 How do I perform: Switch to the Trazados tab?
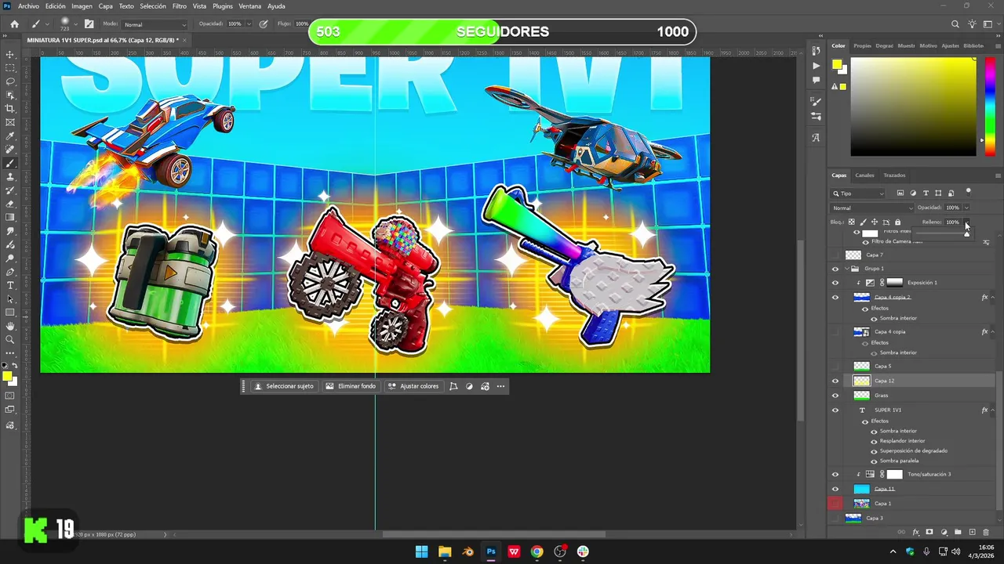coord(894,175)
